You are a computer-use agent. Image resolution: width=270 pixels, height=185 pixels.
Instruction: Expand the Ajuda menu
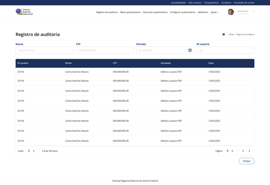click(x=214, y=12)
